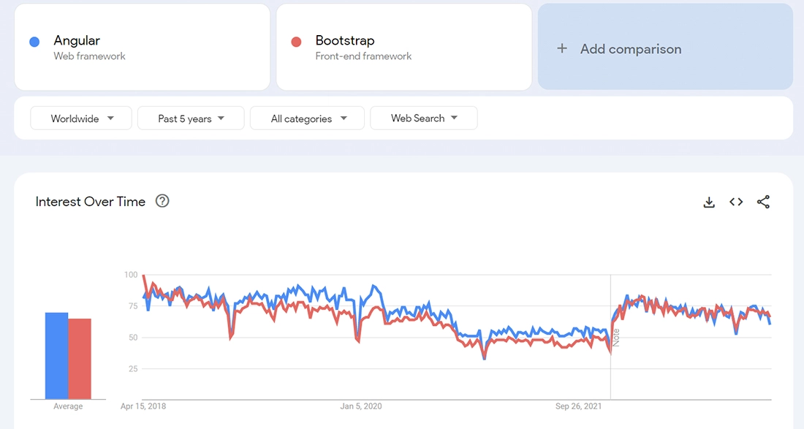
Task: Open the Past 5 years dropdown
Action: pos(191,118)
